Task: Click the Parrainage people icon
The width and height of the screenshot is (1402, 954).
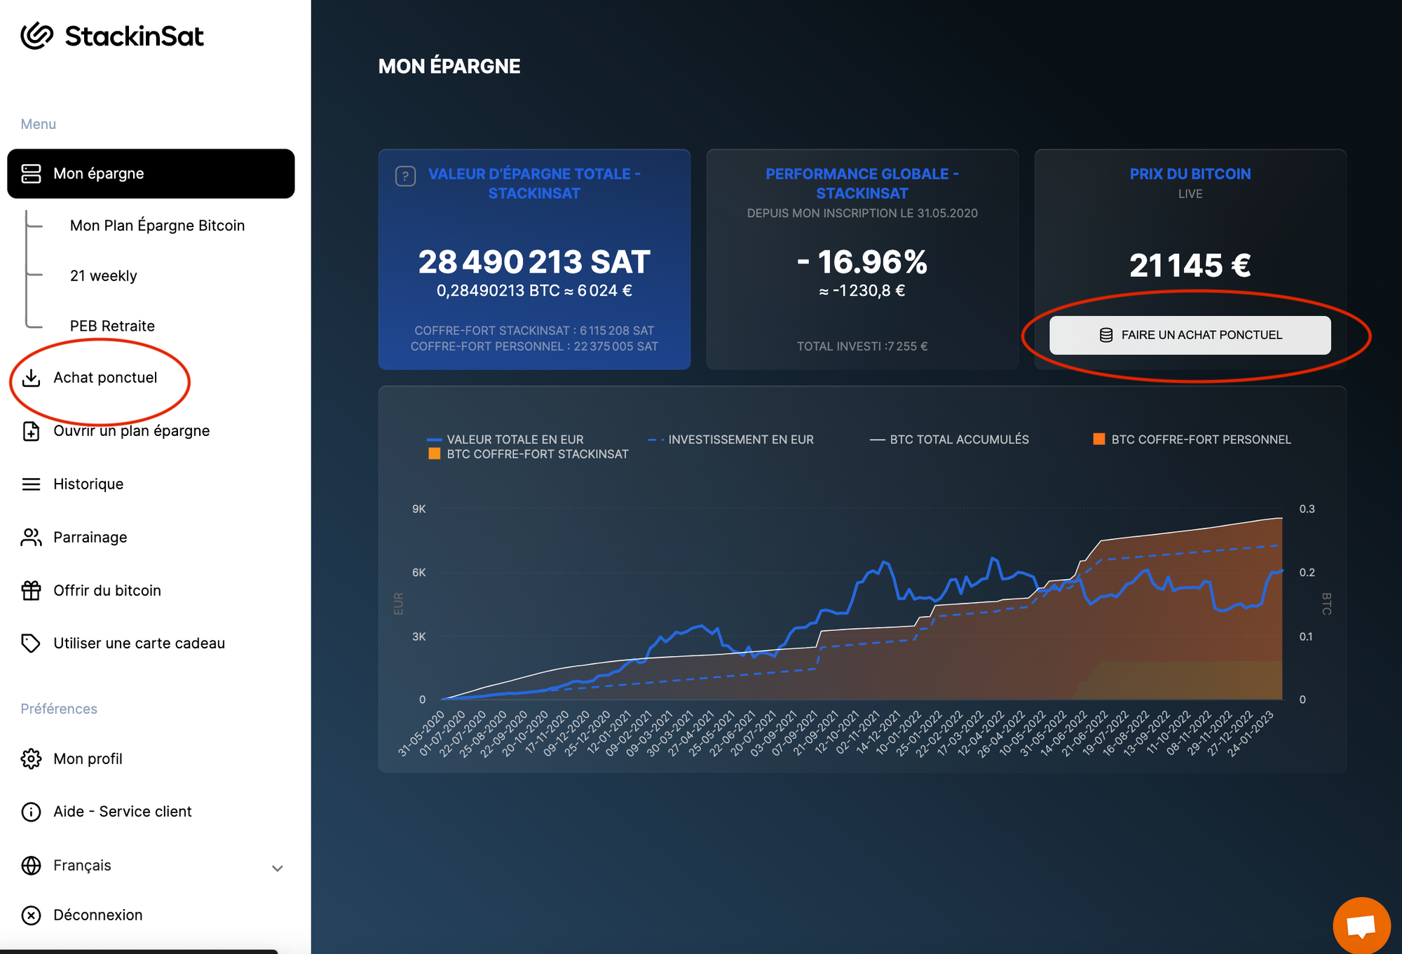Action: [31, 538]
